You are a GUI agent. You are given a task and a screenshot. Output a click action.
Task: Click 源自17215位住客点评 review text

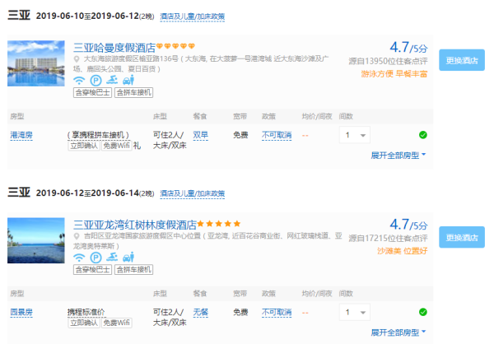pyautogui.click(x=388, y=238)
